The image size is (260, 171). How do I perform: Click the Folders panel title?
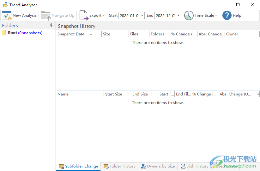click(10, 26)
